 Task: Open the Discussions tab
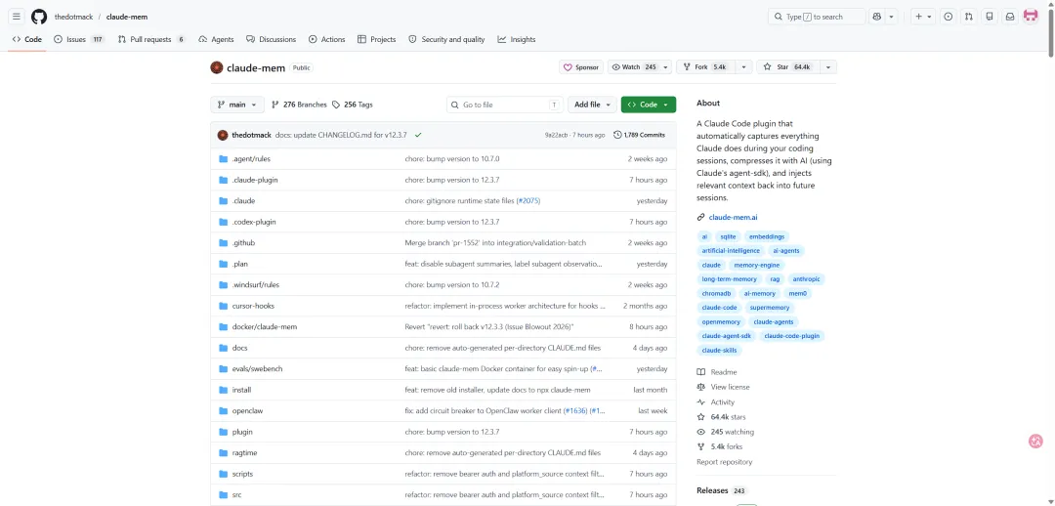[x=272, y=40]
